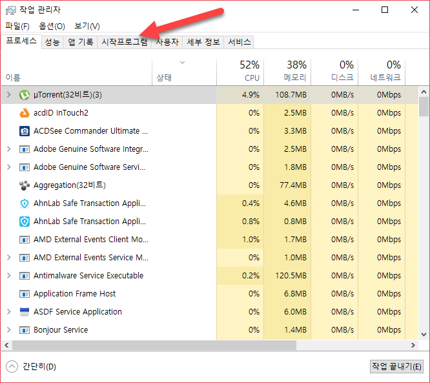Open the 파일(F) menu
430x383 pixels.
17,26
